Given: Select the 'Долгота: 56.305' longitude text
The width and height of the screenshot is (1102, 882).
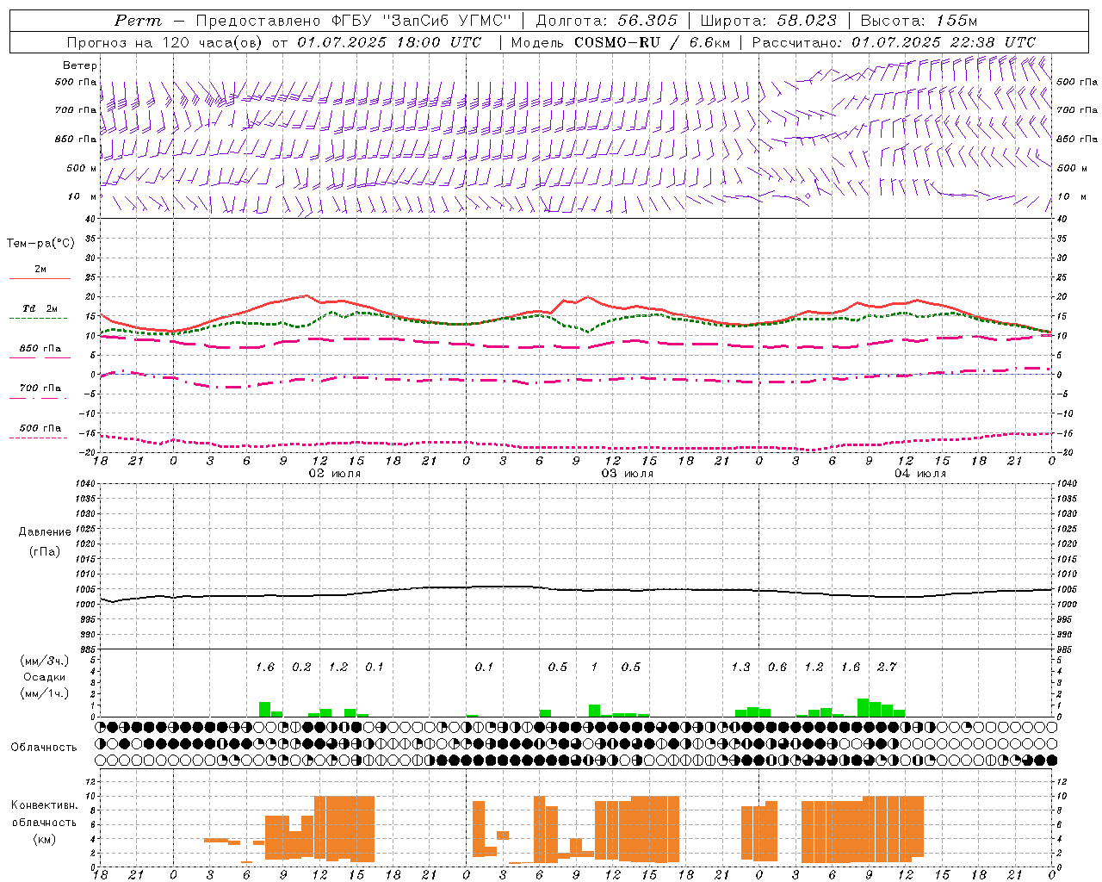Looking at the screenshot, I should [606, 21].
